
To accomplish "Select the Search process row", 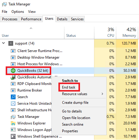I will [22, 97].
